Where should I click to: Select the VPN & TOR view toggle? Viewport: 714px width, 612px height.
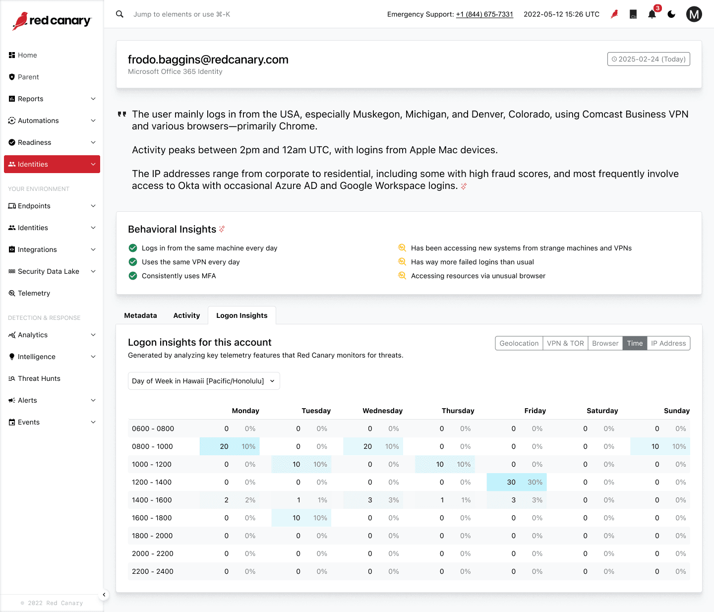click(565, 343)
